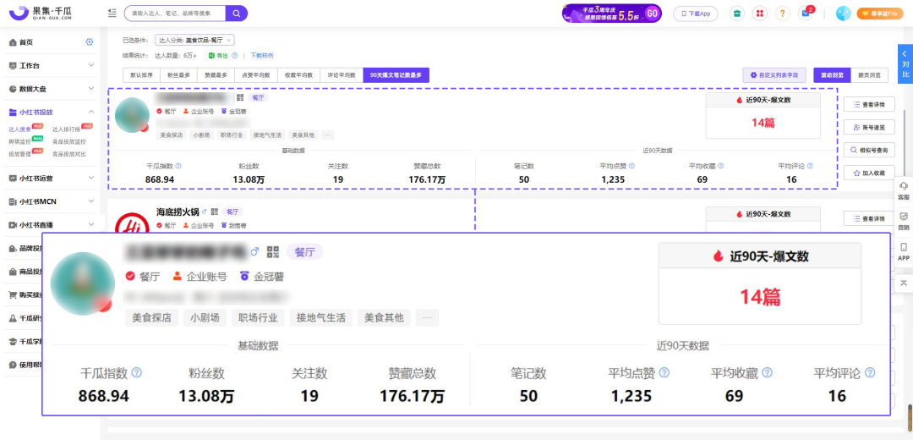Select the 评论平均数 sort tab

pos(342,75)
